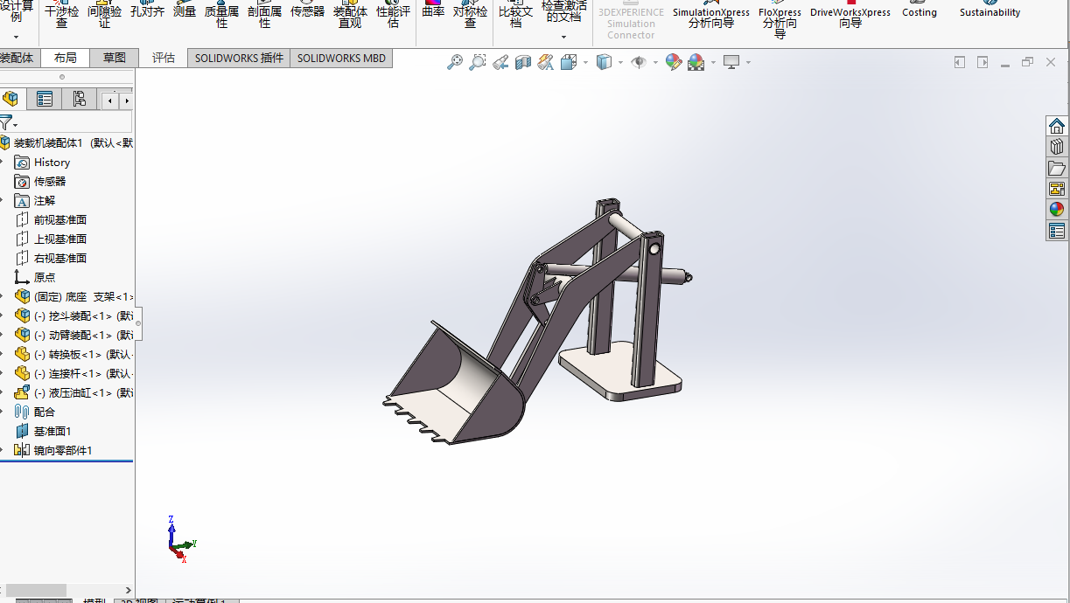Open the SOLIDWORKS MBD tab

[341, 58]
